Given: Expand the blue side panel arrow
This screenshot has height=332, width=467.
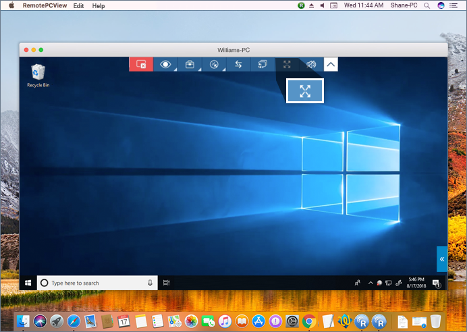Looking at the screenshot, I should [442, 259].
